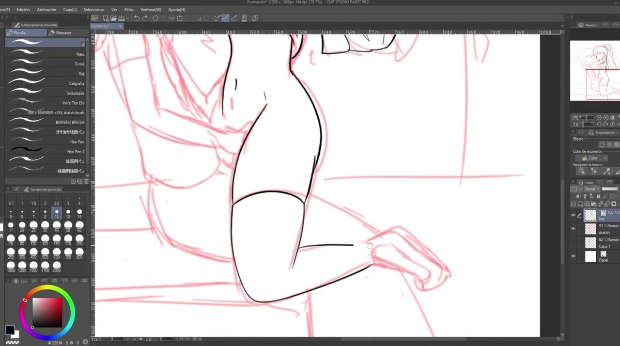The image size is (620, 346).
Task: Pick a color in the color wheel square
Action: coord(47,313)
